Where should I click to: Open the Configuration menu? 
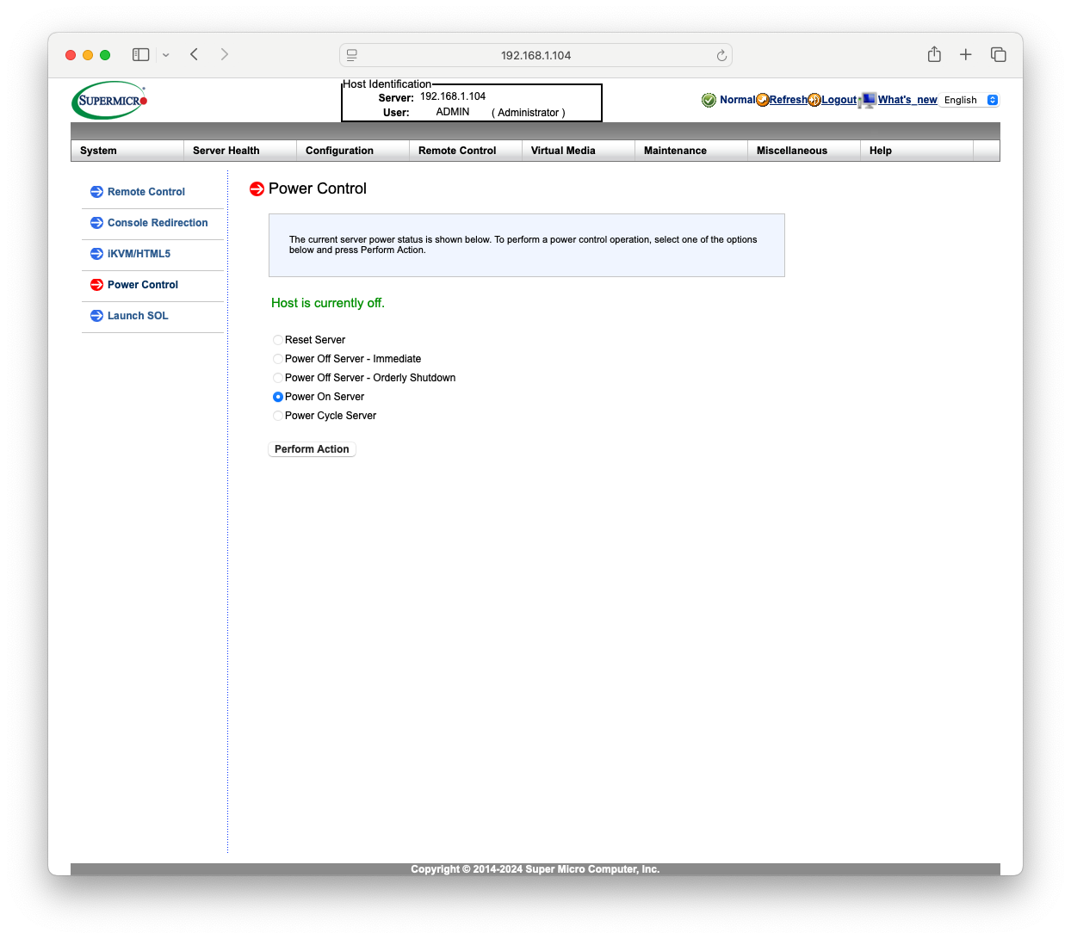tap(339, 151)
